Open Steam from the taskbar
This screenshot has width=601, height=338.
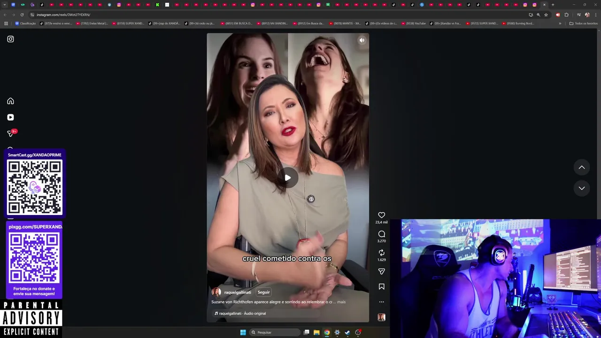click(x=347, y=332)
